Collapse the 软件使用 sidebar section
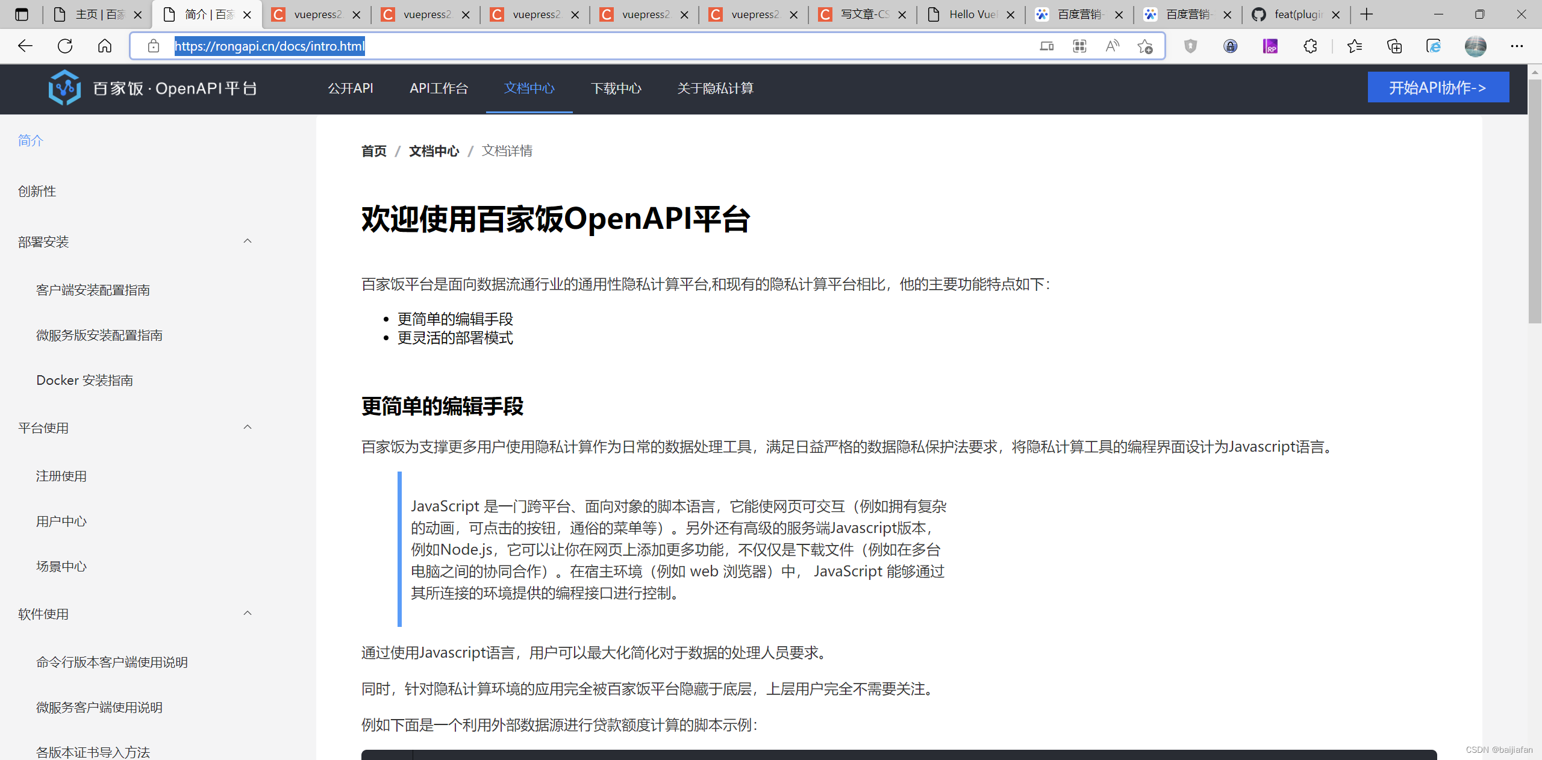This screenshot has height=760, width=1542. (247, 614)
